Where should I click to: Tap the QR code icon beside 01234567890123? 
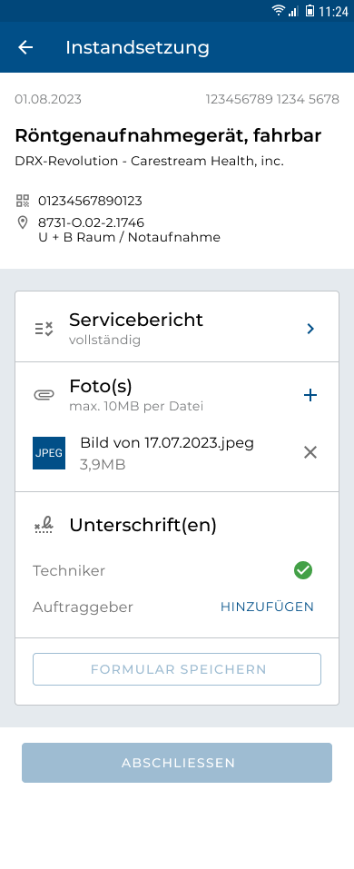pos(22,201)
